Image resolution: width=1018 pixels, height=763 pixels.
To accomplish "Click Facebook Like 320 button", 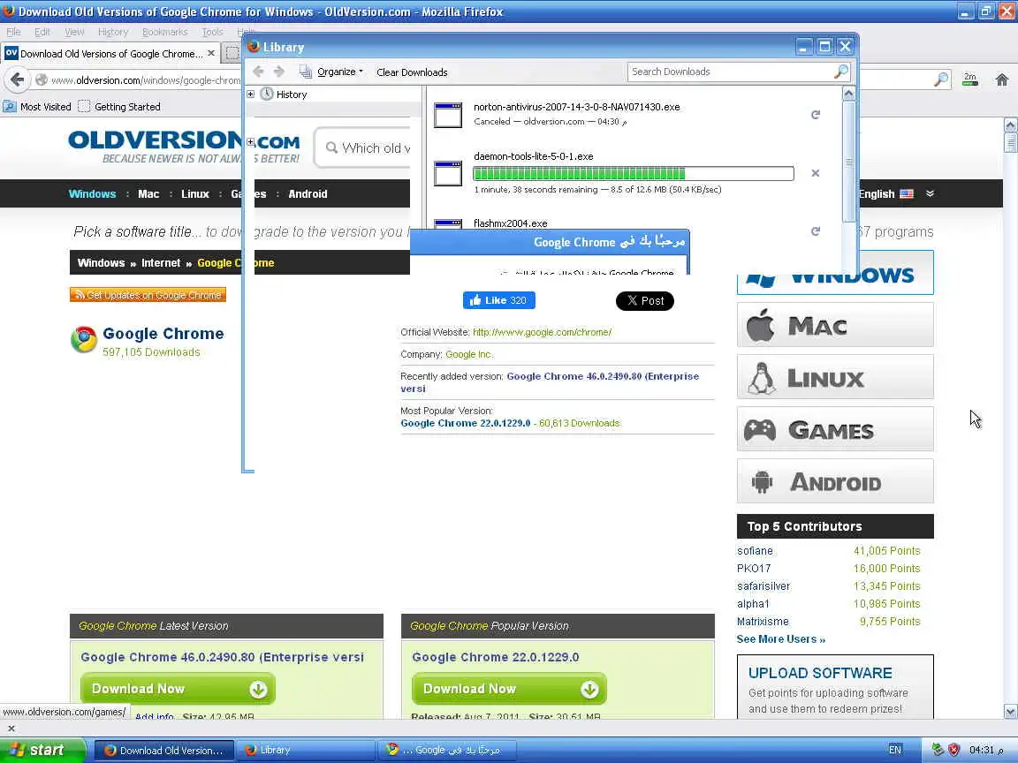I will [x=498, y=300].
